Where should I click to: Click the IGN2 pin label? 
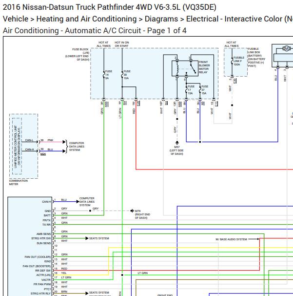pos(47,261)
